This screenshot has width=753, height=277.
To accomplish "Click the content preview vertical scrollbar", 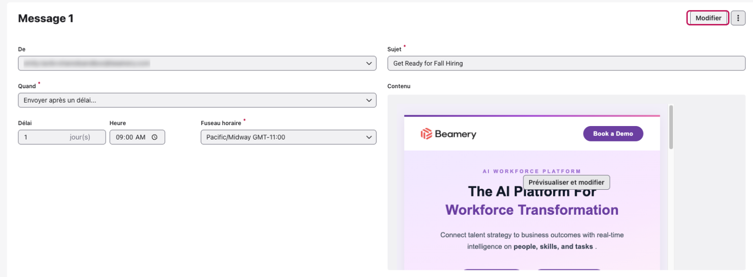I will click(671, 127).
